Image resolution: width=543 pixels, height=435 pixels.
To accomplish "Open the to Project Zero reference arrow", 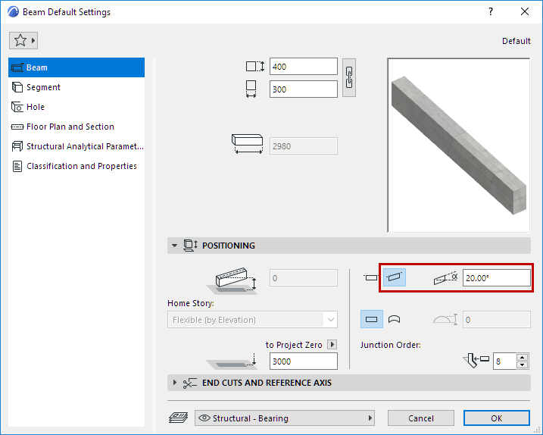I will click(x=332, y=345).
